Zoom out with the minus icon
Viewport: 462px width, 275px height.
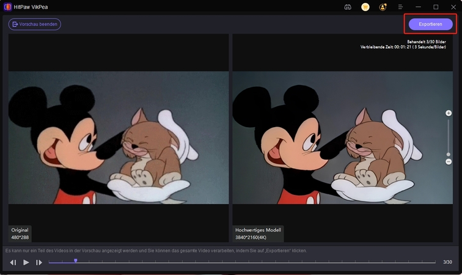click(449, 161)
